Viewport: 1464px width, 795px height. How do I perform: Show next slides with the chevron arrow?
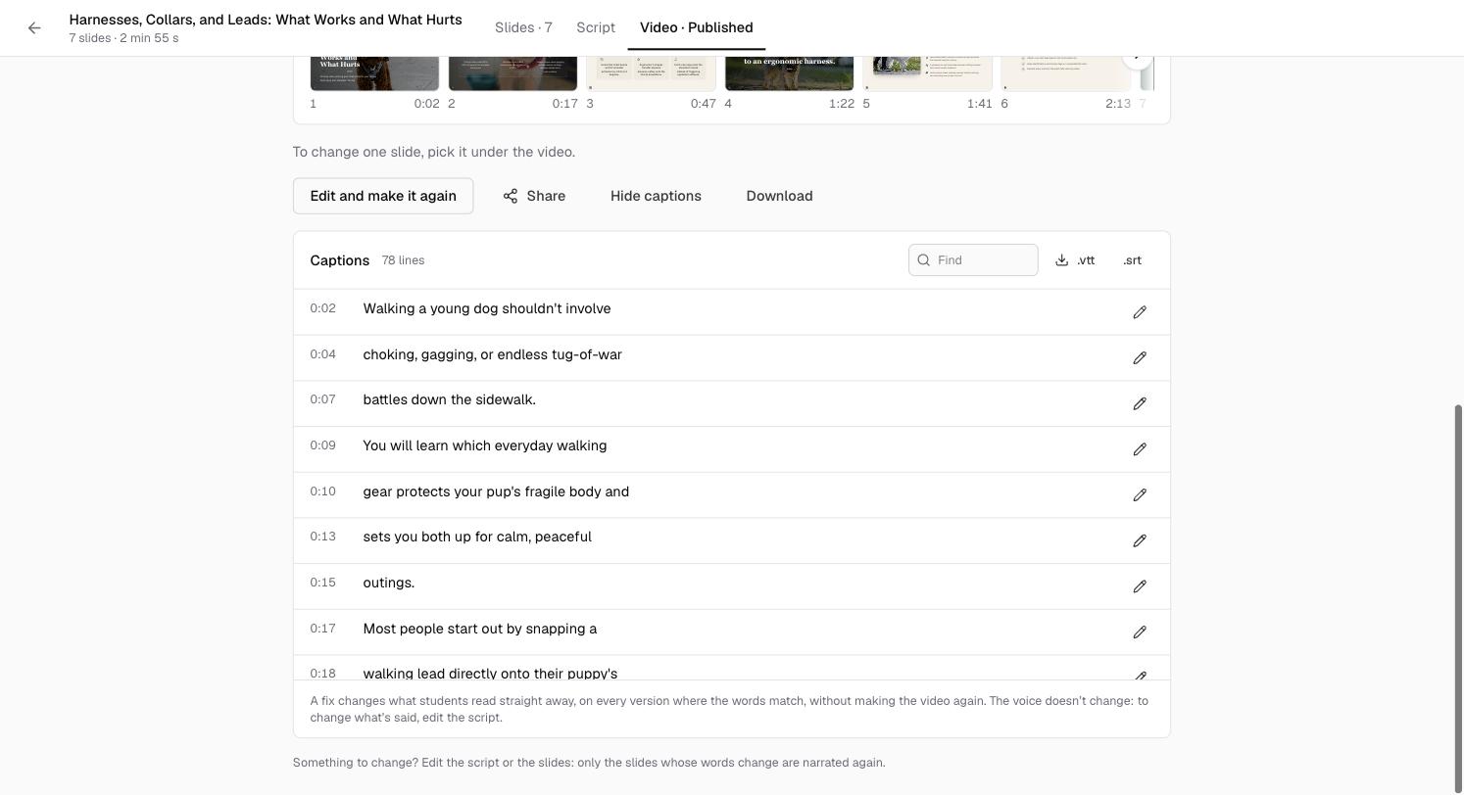click(x=1137, y=57)
